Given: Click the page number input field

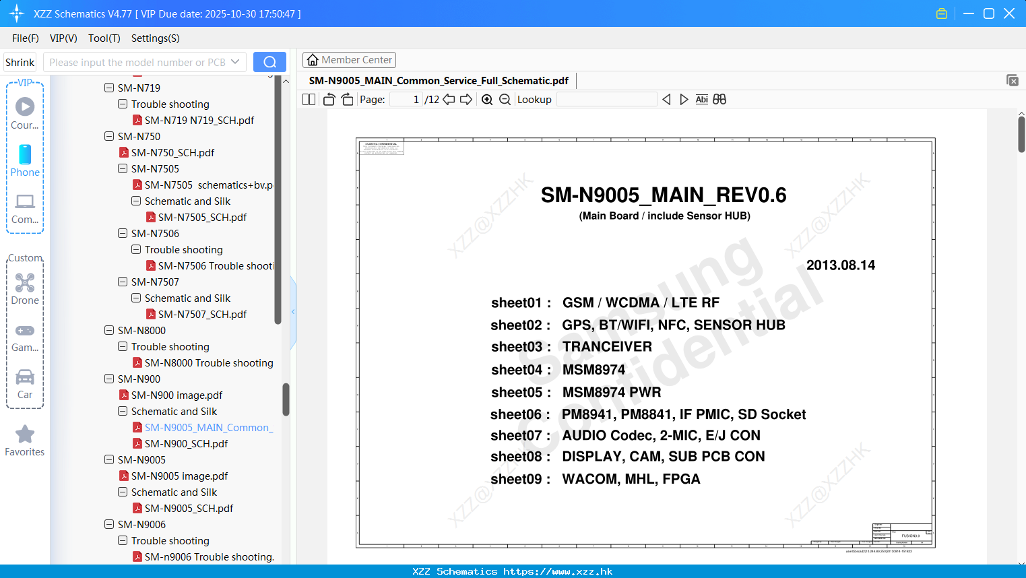Looking at the screenshot, I should [406, 99].
